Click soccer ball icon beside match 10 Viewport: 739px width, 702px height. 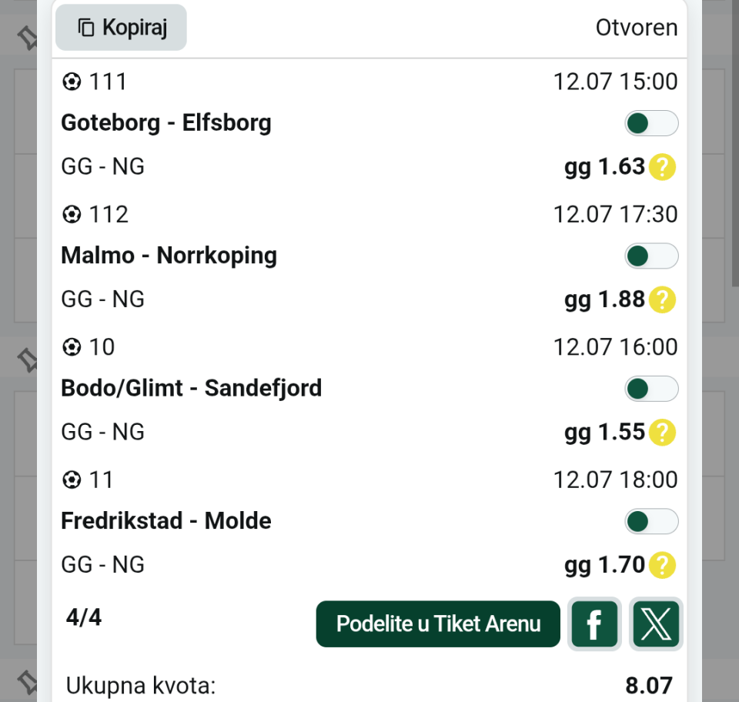(x=72, y=347)
